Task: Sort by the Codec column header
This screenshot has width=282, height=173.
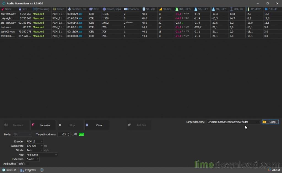Action: [59, 9]
